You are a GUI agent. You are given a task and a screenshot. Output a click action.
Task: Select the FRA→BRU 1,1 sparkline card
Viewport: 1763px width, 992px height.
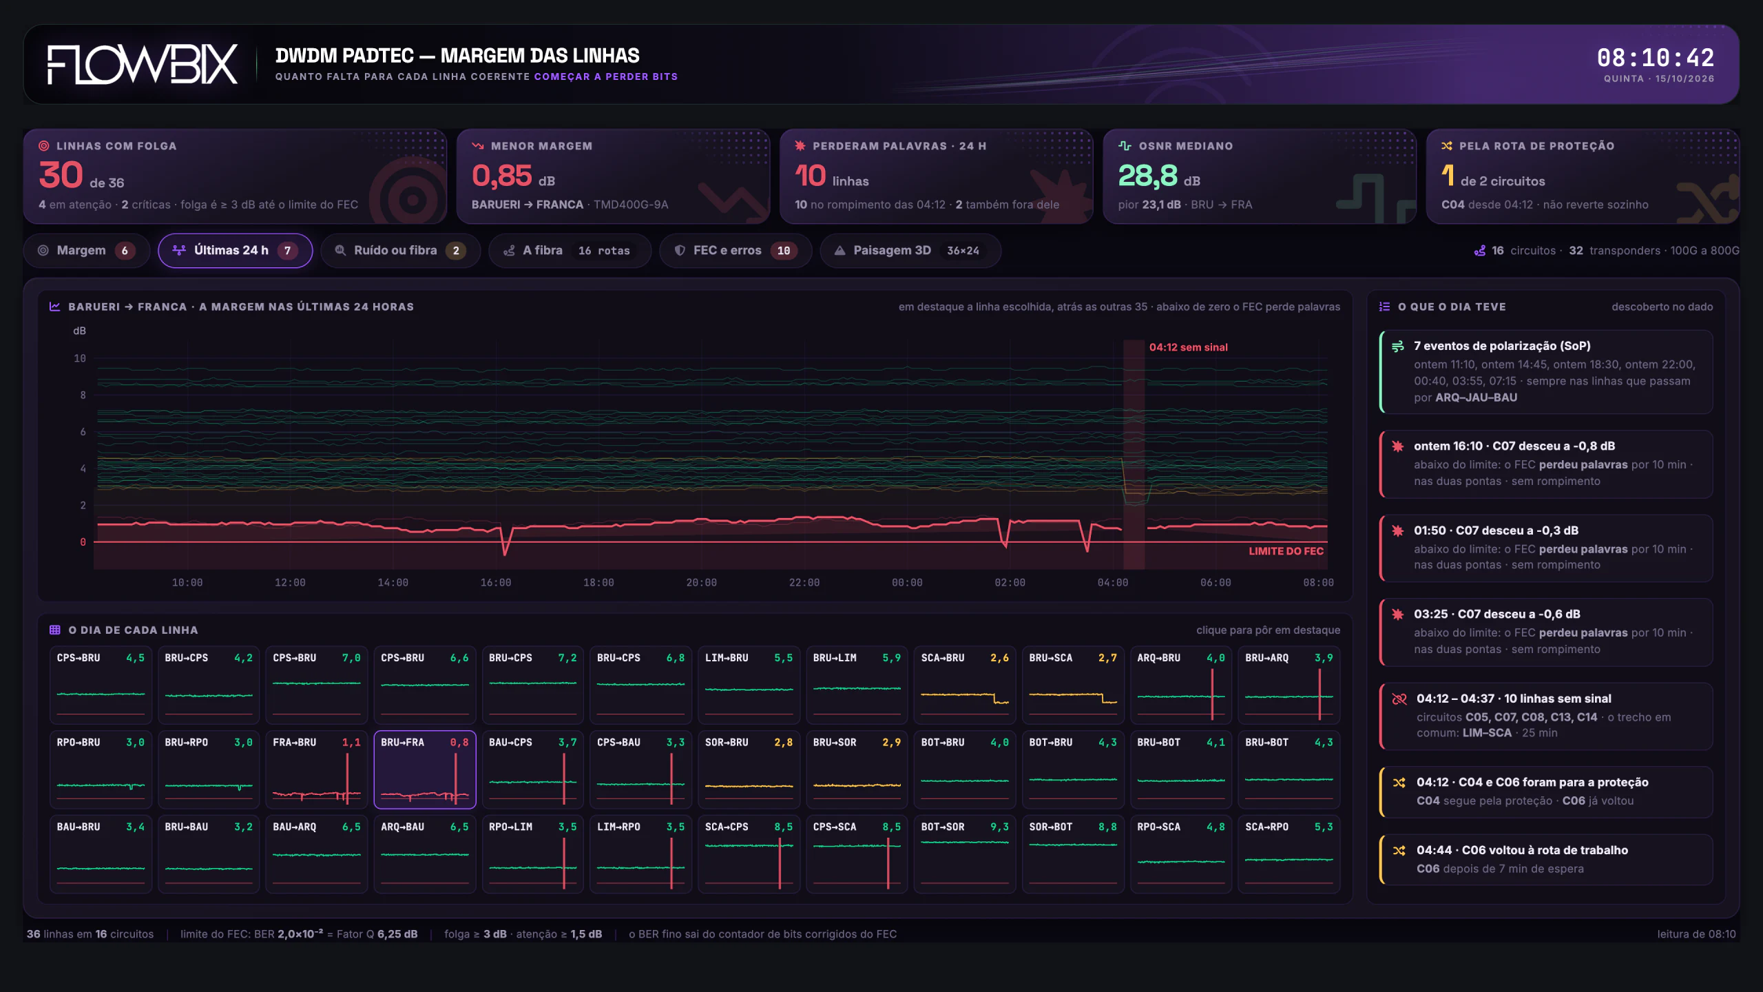click(317, 769)
